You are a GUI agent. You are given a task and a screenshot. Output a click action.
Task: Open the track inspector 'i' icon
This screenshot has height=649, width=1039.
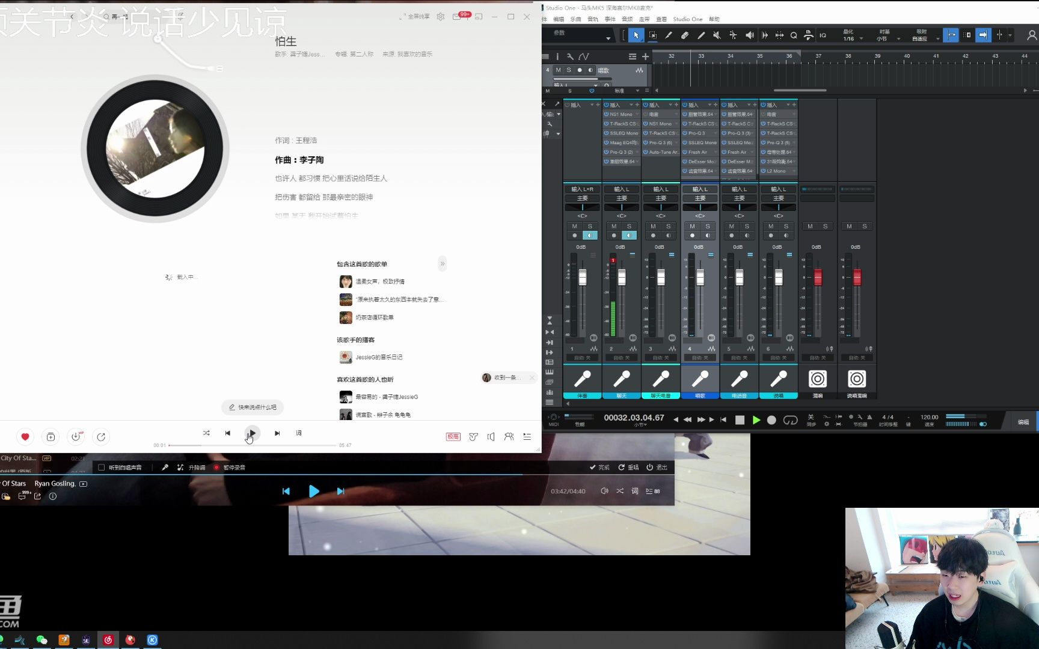[x=557, y=56]
